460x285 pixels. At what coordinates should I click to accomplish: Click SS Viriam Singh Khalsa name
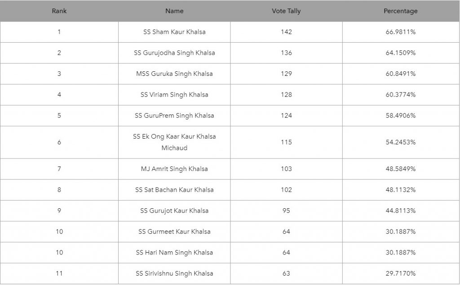pos(174,94)
